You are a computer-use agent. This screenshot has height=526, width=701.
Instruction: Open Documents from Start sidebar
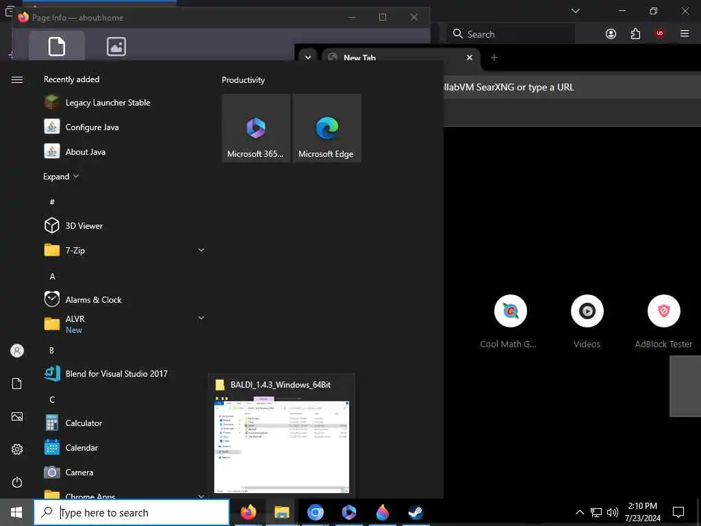(x=17, y=384)
